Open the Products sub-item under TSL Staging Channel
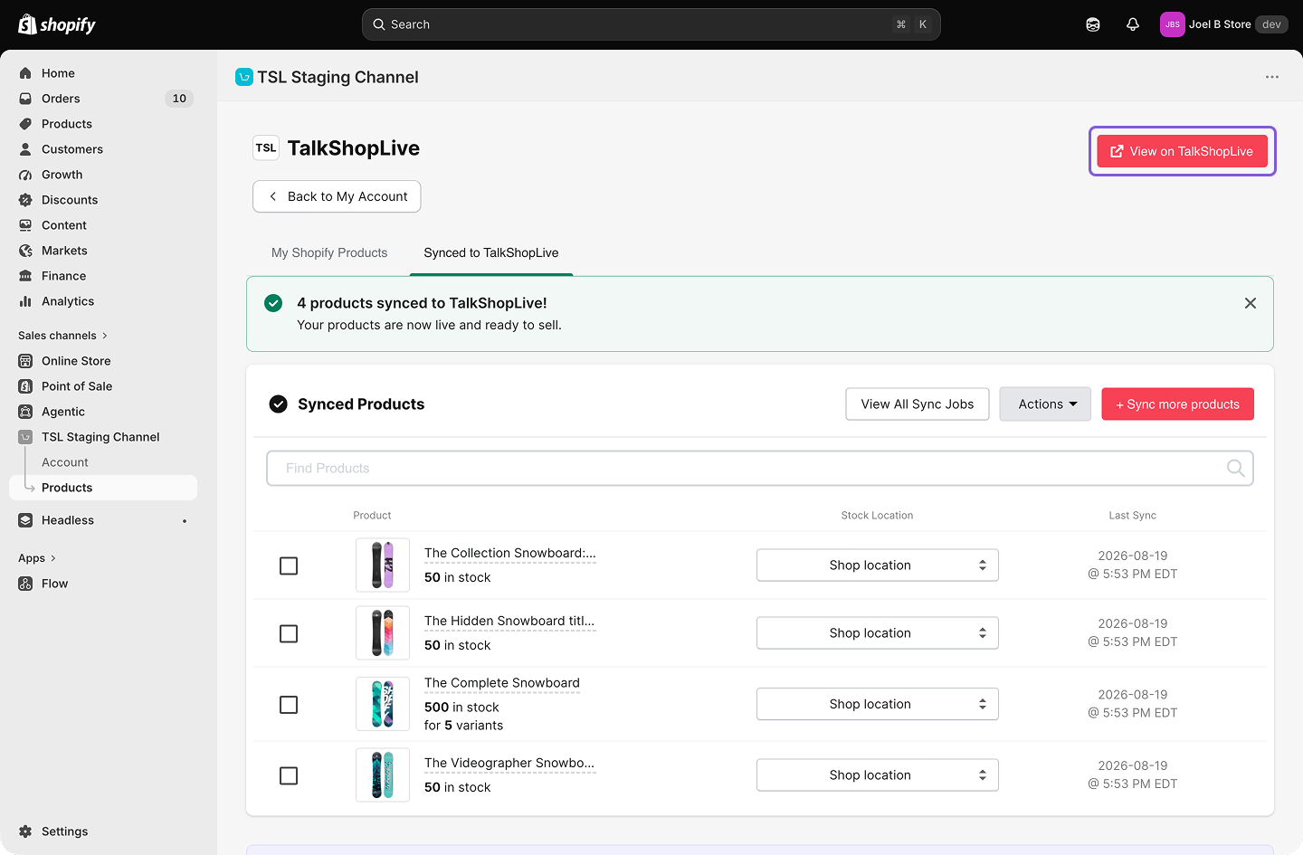 point(103,488)
